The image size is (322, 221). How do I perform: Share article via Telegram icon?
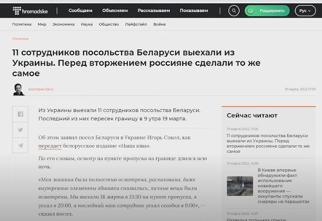[x=20, y=145]
